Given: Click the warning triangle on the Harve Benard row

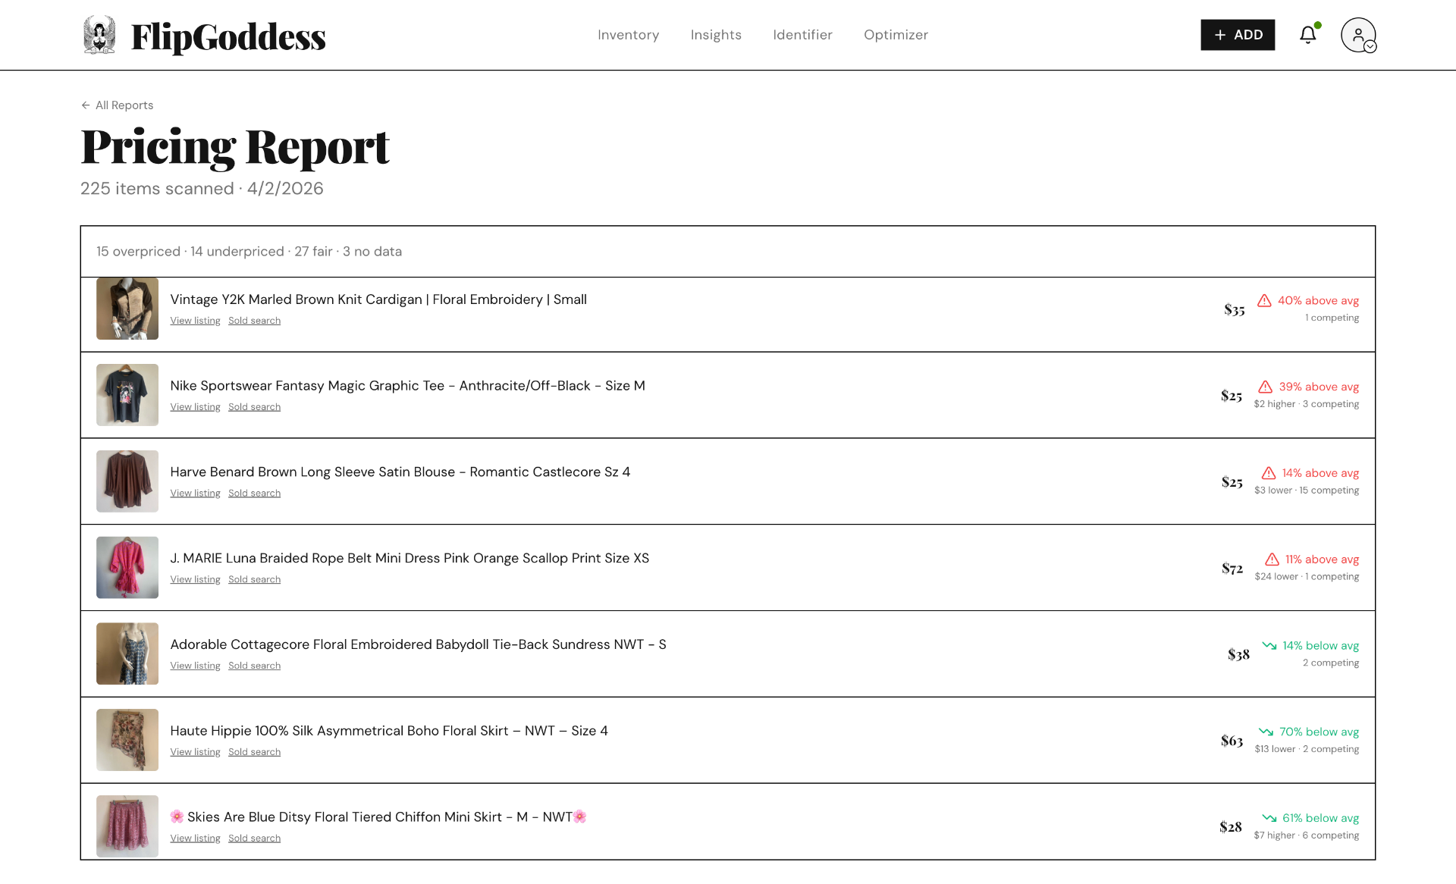Looking at the screenshot, I should click(1269, 473).
